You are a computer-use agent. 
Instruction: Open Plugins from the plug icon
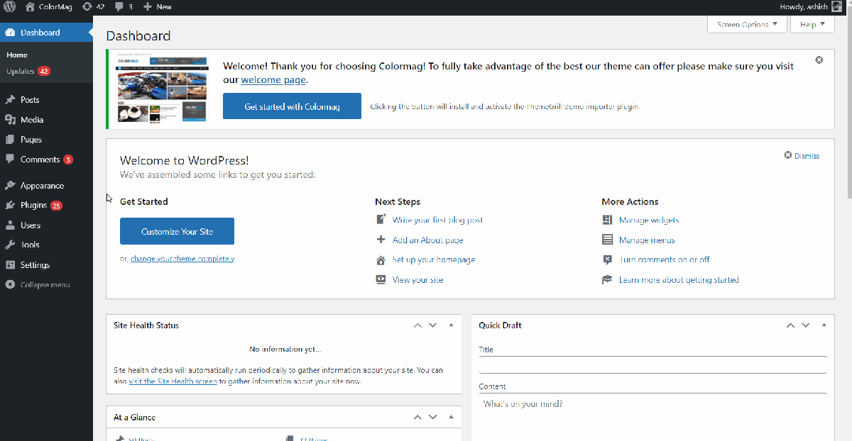(x=10, y=206)
